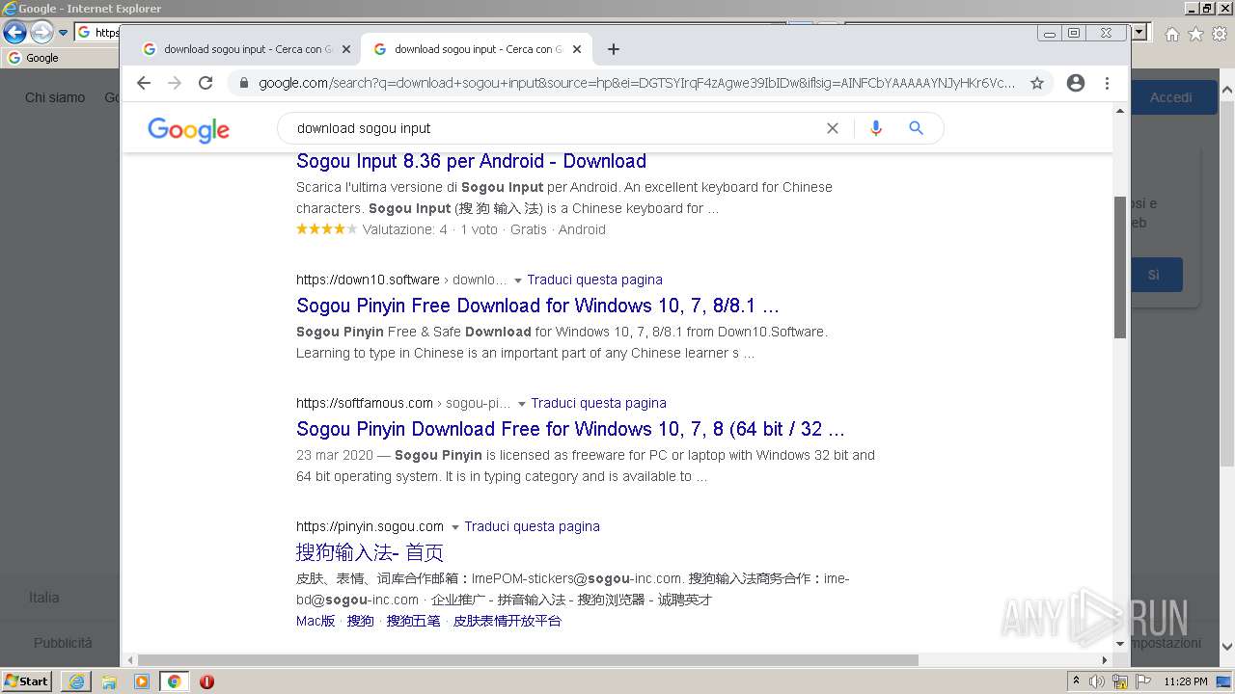
Task: Open 'Sogou Pinyin Free Download for Windows' result
Action: (537, 306)
